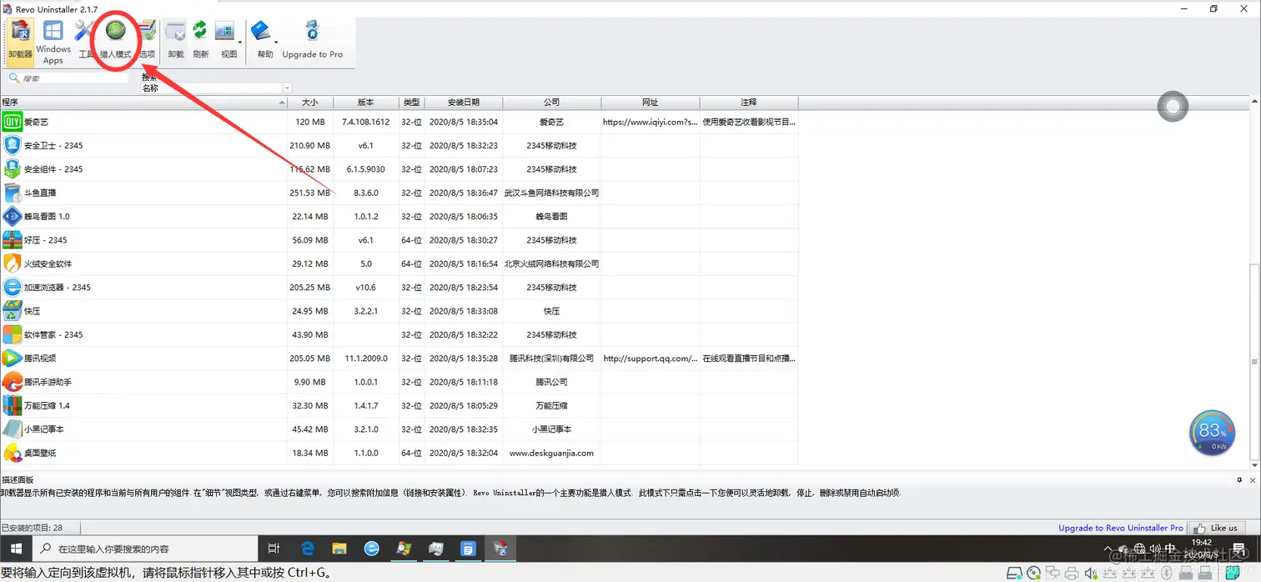This screenshot has width=1261, height=582.
Task: Expand the 视图 dropdown arrow
Action: tap(241, 41)
